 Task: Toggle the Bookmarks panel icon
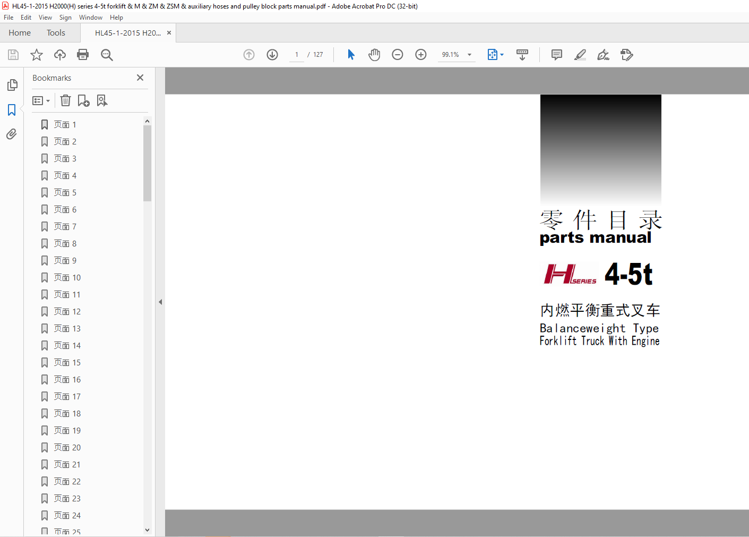click(x=12, y=110)
